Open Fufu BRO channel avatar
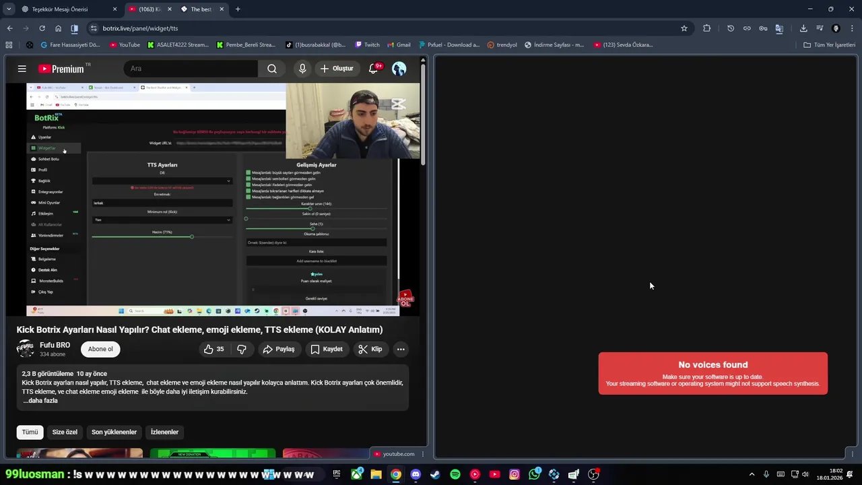The image size is (862, 485). [25, 349]
